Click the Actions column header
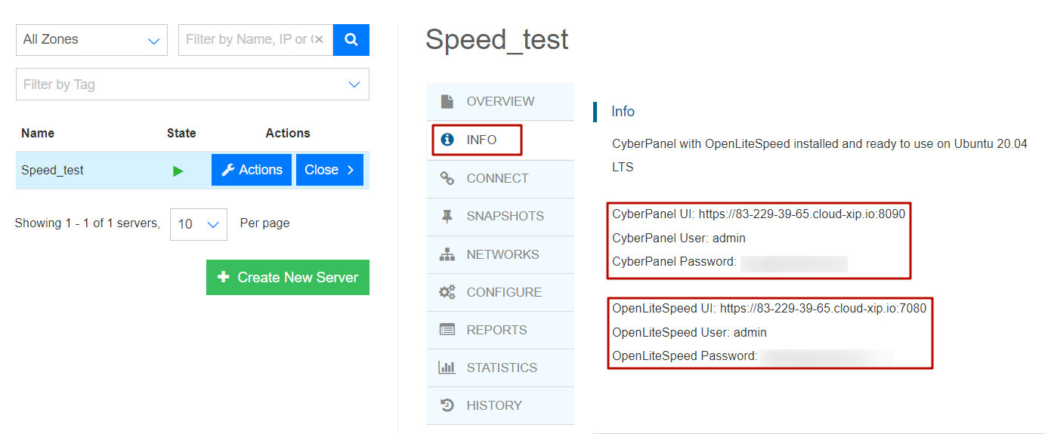 point(288,133)
